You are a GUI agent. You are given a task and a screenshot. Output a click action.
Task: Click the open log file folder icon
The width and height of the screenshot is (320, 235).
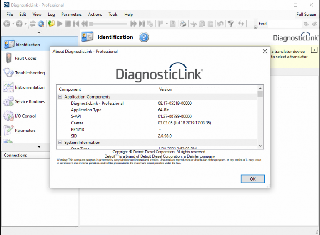tap(51, 24)
